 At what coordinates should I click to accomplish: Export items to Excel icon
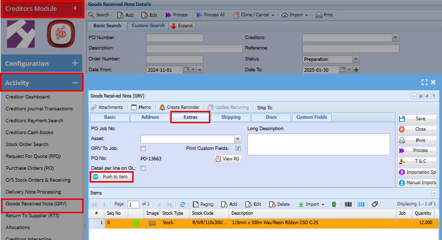click(335, 204)
